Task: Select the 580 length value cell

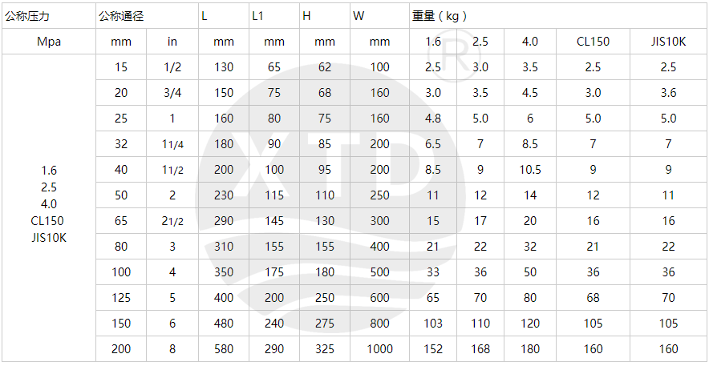Action: pyautogui.click(x=224, y=349)
